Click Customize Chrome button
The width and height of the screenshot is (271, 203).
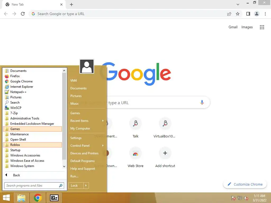tap(245, 184)
